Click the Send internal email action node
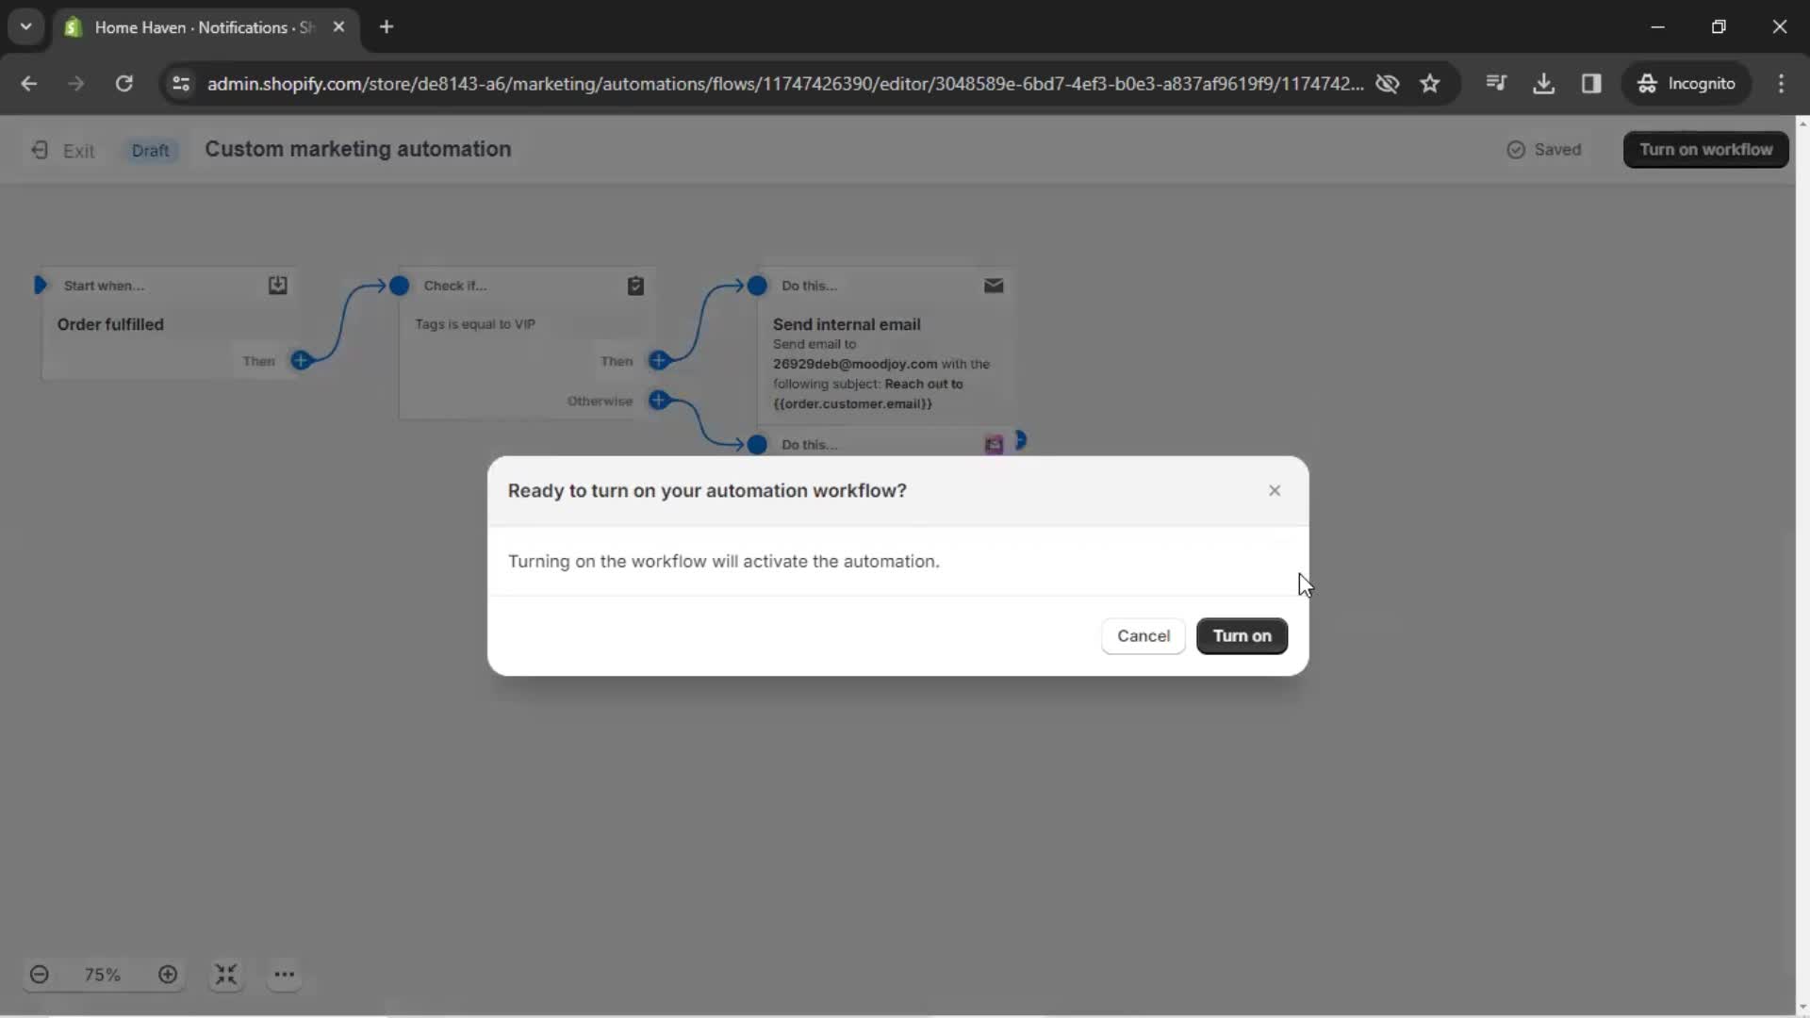1810x1018 pixels. pyautogui.click(x=881, y=348)
